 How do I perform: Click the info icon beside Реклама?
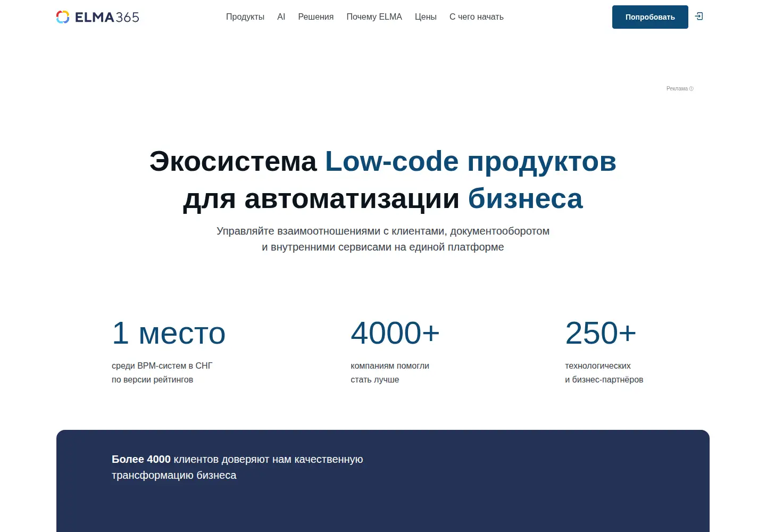coord(691,89)
